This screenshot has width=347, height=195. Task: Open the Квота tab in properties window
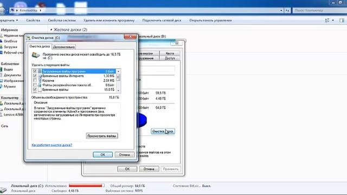170,54
